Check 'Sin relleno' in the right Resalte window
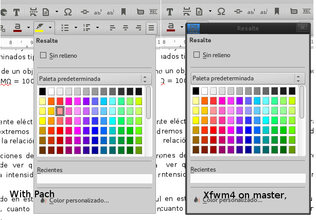316x220 pixels. (x=196, y=55)
